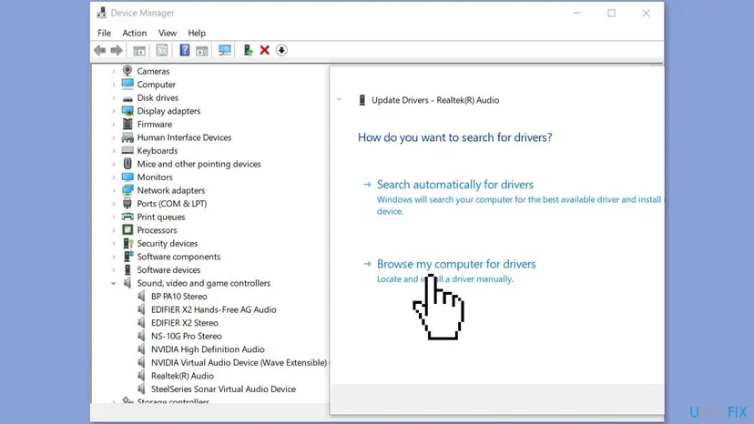Click the Realtek(R) Audio speaker icon
Viewport: 754px width, 424px height.
(x=141, y=376)
